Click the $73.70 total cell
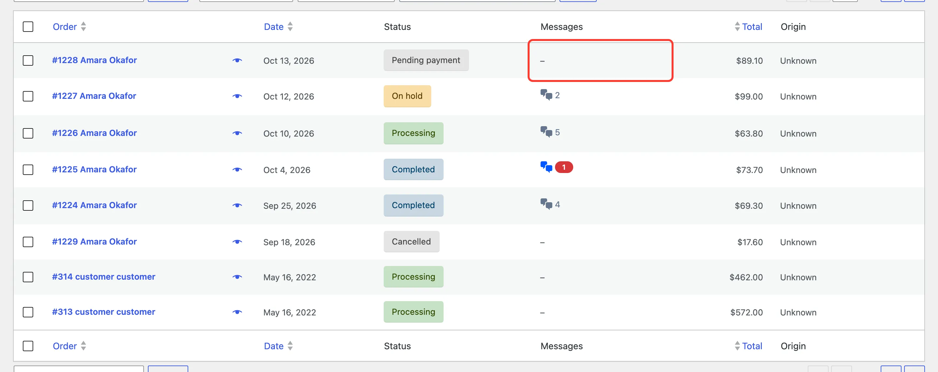This screenshot has height=372, width=938. (749, 170)
